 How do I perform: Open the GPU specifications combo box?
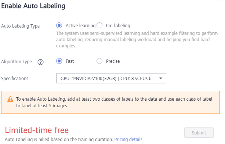click(x=111, y=78)
